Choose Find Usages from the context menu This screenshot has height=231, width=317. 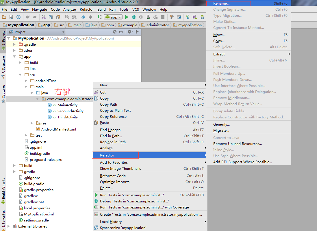point(110,130)
